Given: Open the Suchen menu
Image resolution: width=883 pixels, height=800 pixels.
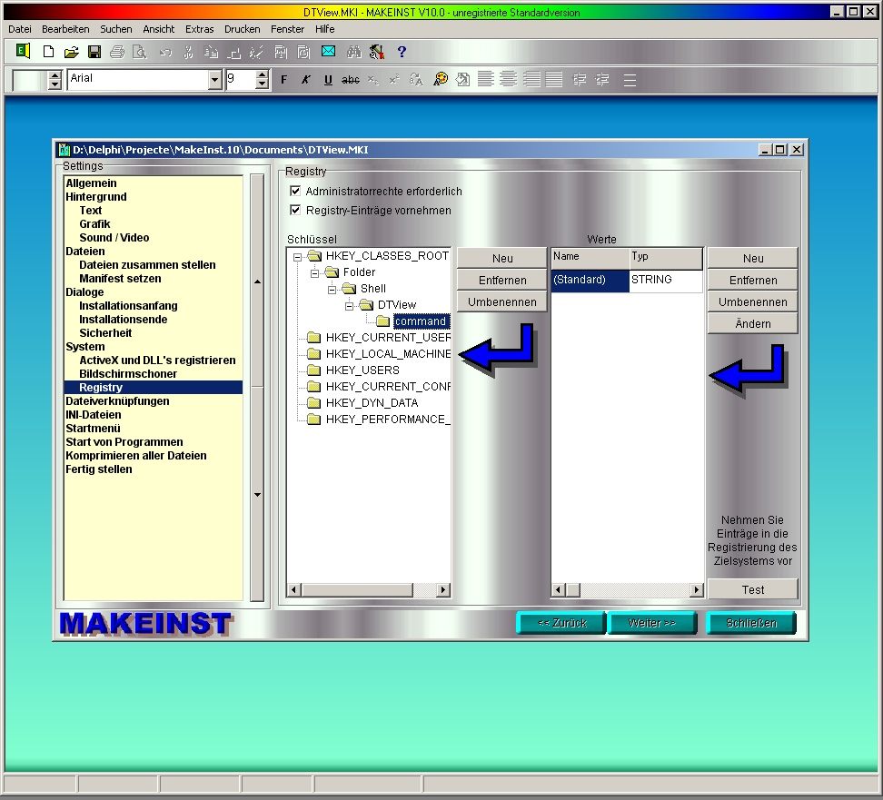Looking at the screenshot, I should pos(116,29).
